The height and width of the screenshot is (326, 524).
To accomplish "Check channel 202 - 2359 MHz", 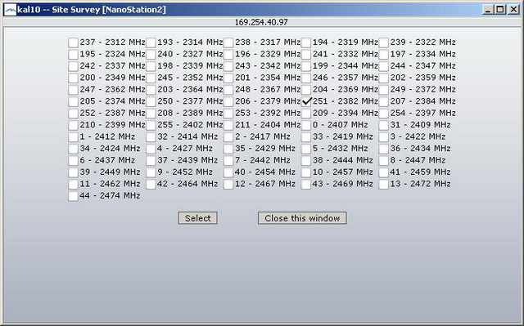I will coord(384,78).
